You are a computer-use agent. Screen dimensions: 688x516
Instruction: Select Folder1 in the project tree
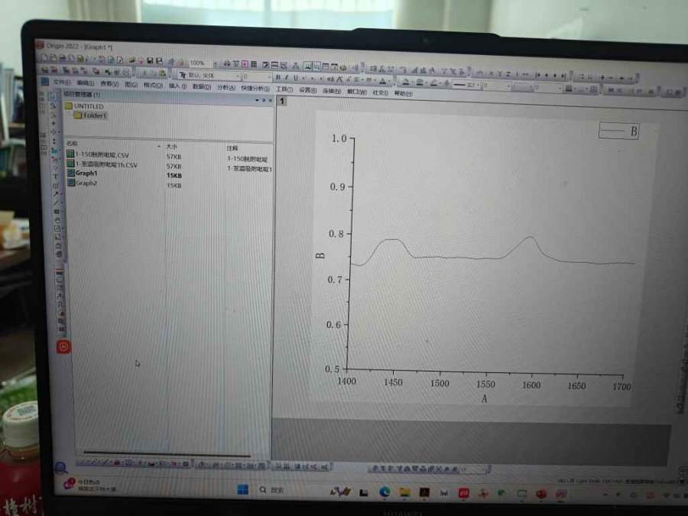point(90,115)
